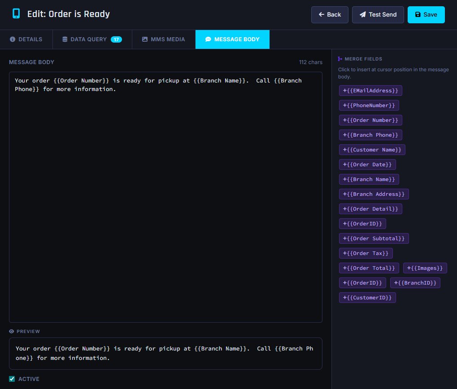Click the Merge Fields branch icon
The width and height of the screenshot is (457, 389).
point(340,59)
